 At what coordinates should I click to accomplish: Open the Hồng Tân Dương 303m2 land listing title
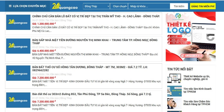click(90, 69)
